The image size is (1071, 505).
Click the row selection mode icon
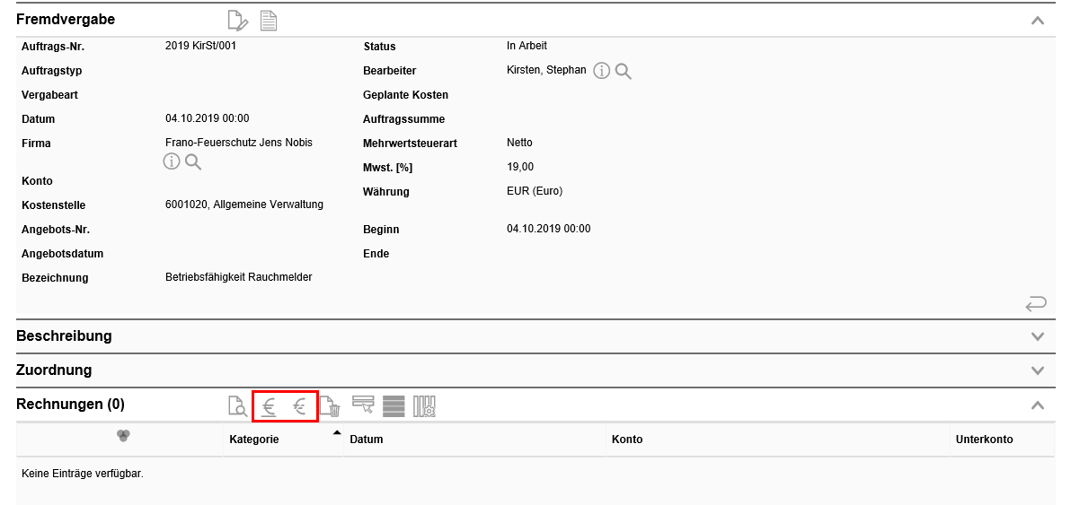point(363,406)
